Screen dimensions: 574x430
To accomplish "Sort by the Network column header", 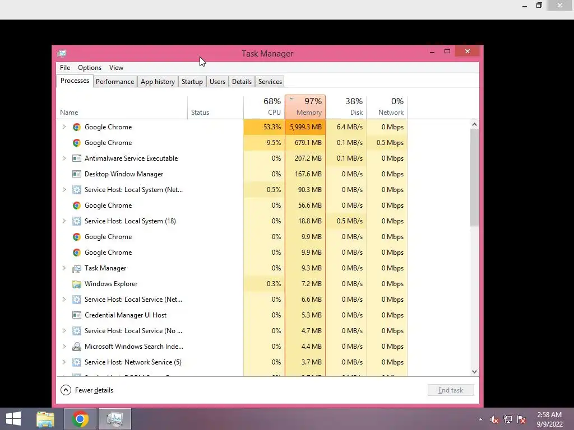I will (x=387, y=107).
